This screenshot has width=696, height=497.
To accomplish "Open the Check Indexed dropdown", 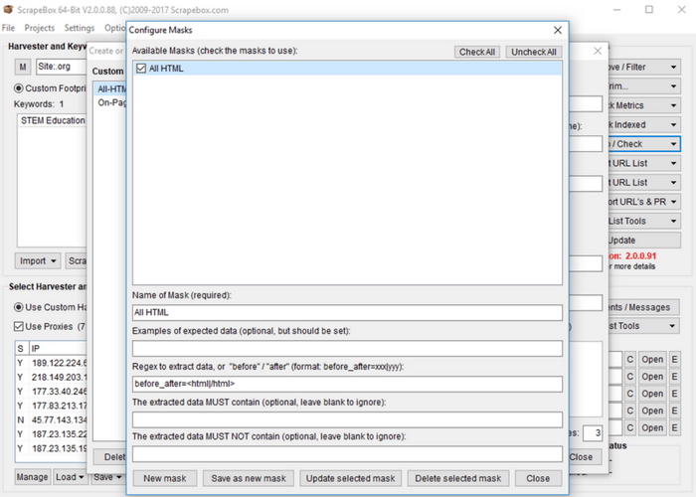I will [643, 124].
